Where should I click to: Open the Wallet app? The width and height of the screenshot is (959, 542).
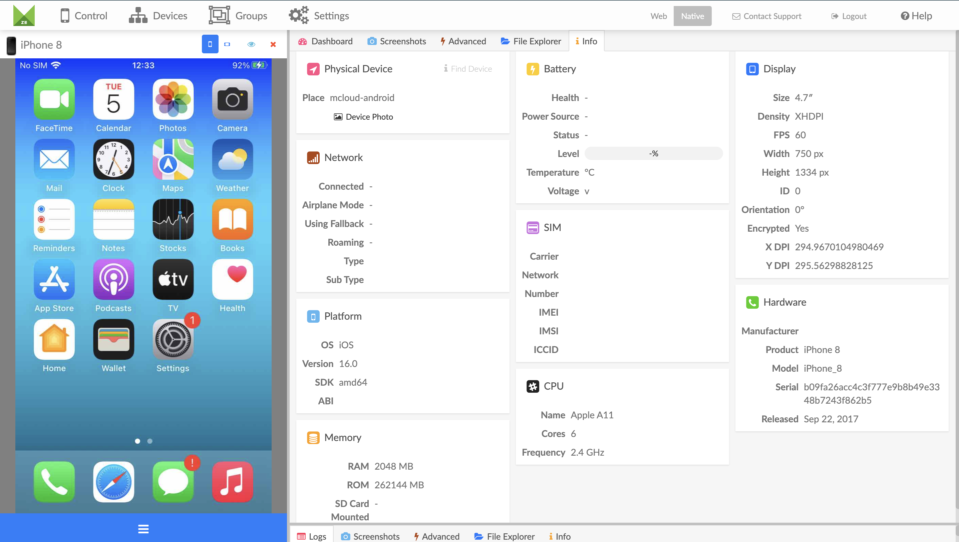click(x=114, y=339)
